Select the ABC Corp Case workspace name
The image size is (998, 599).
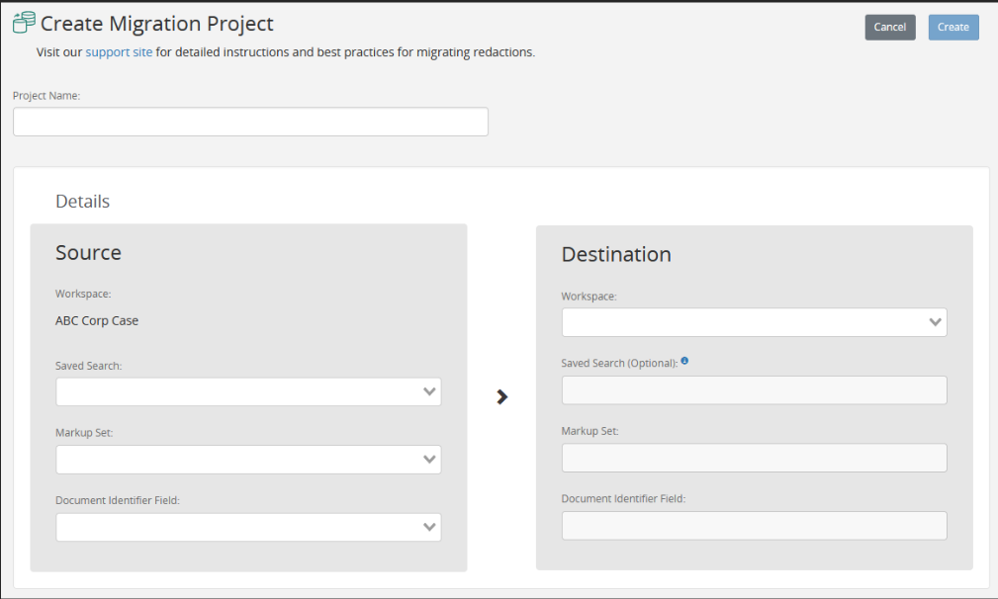pos(96,320)
